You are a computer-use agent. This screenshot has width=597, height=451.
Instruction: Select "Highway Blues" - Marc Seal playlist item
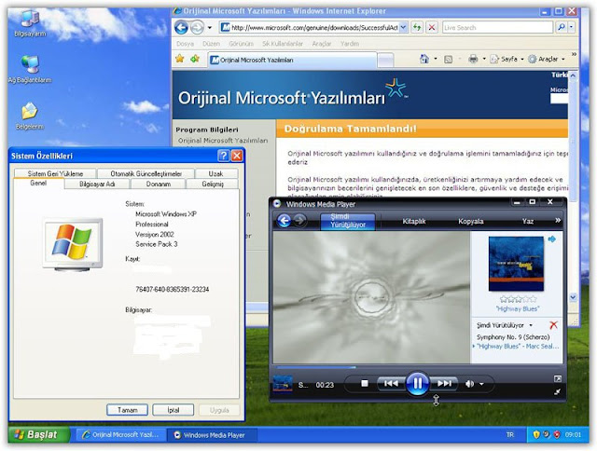click(x=518, y=347)
